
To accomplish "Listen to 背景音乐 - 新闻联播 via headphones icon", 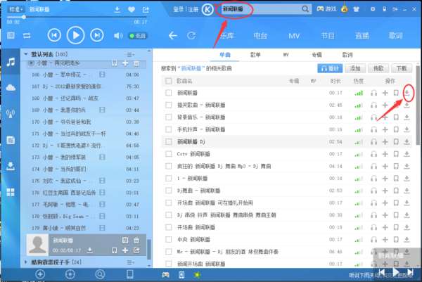I will point(374,117).
